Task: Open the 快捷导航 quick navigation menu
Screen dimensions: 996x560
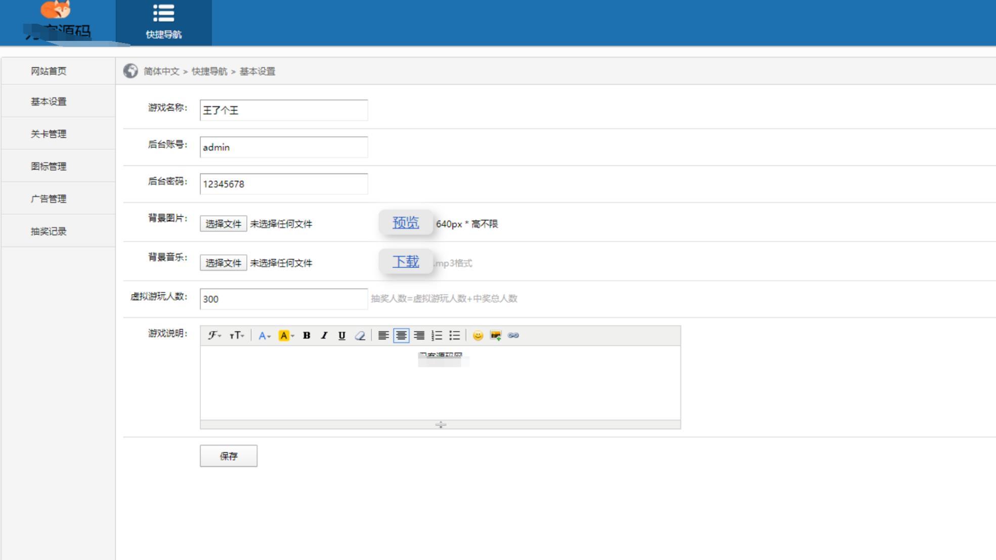Action: click(x=163, y=23)
